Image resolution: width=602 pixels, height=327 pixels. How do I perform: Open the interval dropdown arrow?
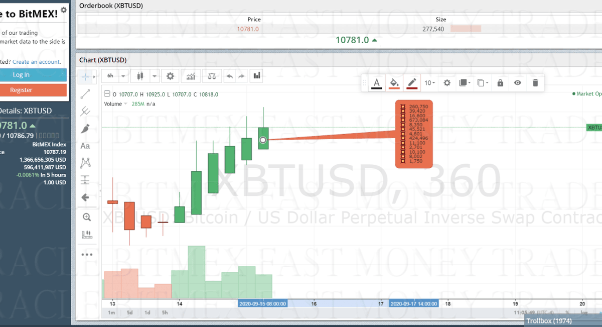124,76
